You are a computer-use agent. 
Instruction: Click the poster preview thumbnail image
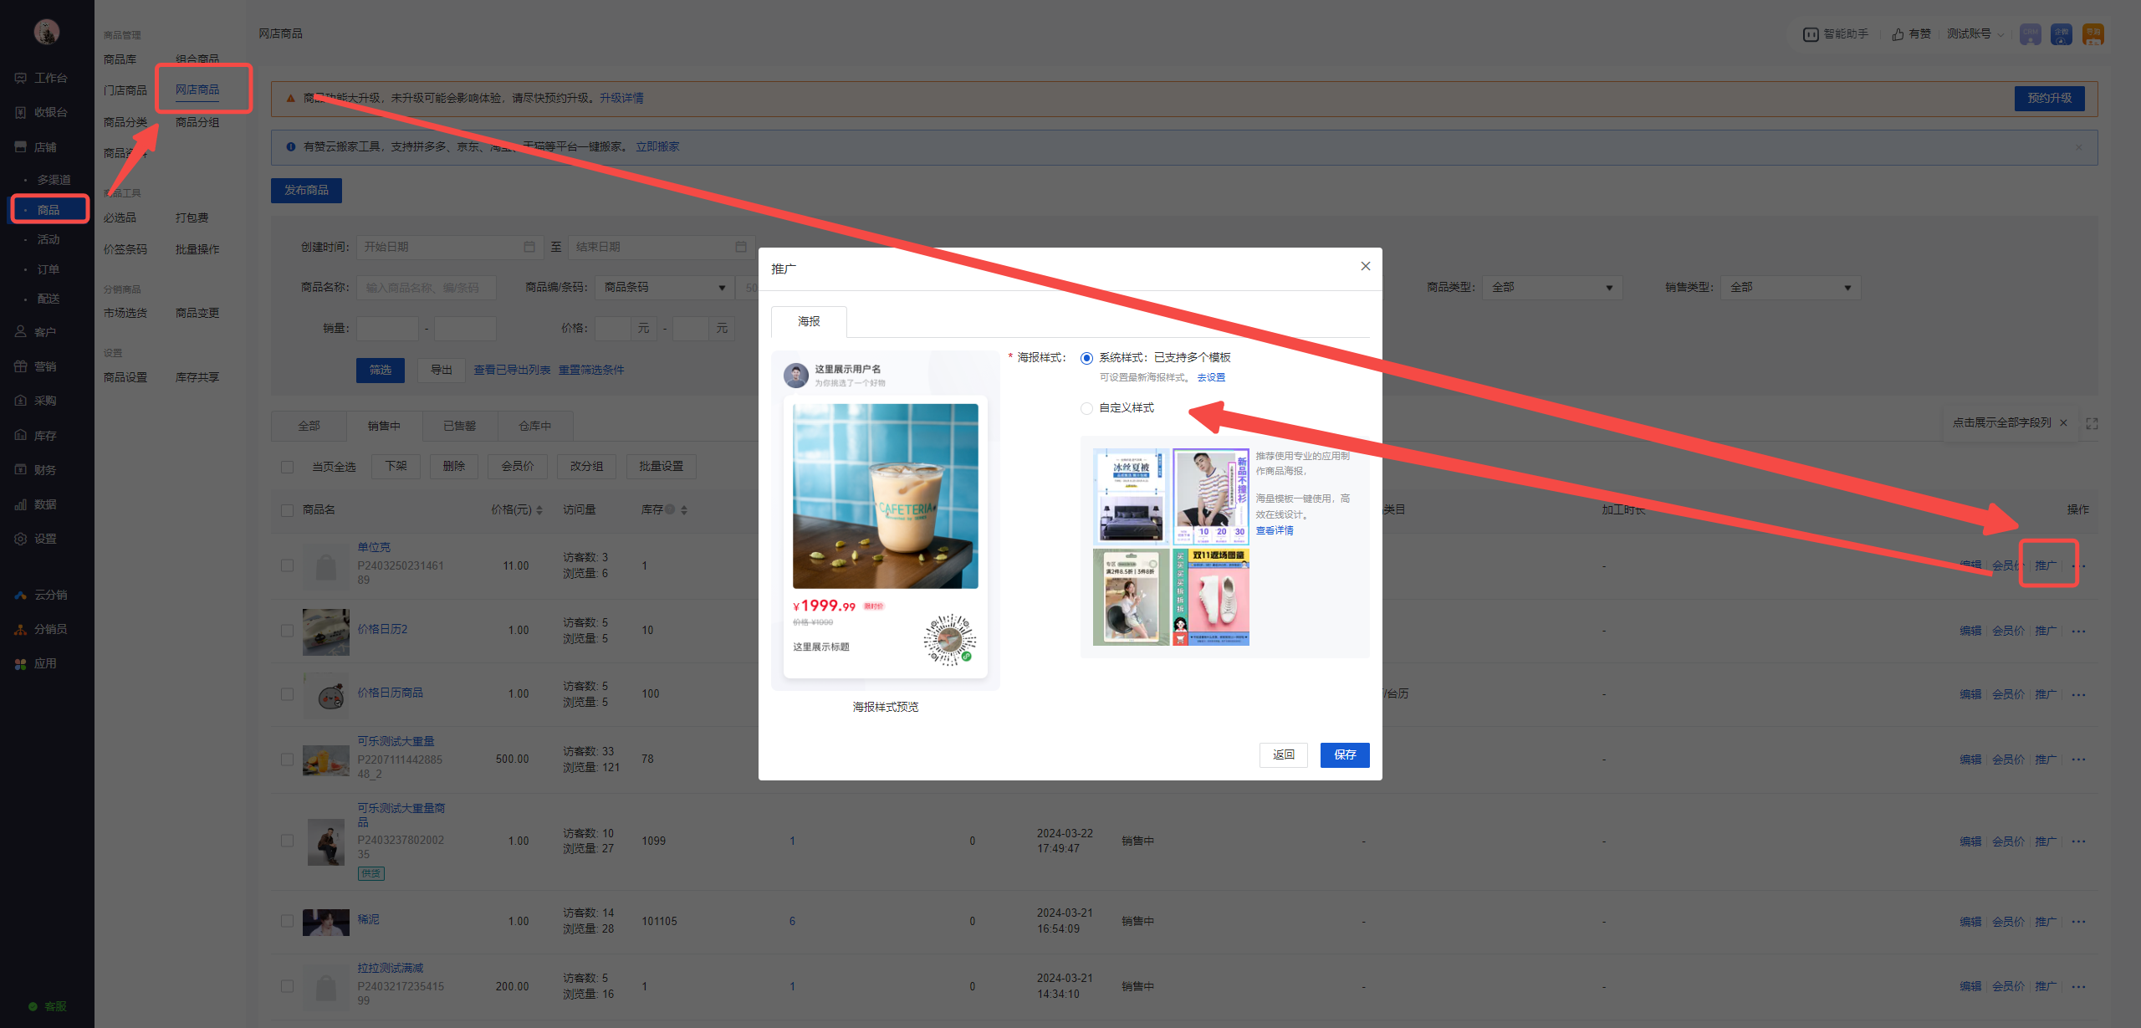pyautogui.click(x=885, y=496)
